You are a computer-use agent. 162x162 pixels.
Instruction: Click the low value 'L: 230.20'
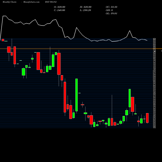tap(85, 10)
